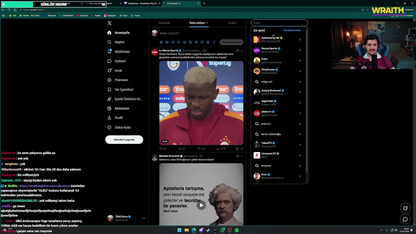Click the X logo above the sidebar

110,23
